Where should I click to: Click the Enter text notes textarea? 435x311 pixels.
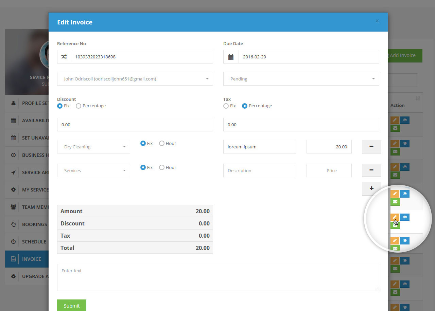pyautogui.click(x=218, y=277)
